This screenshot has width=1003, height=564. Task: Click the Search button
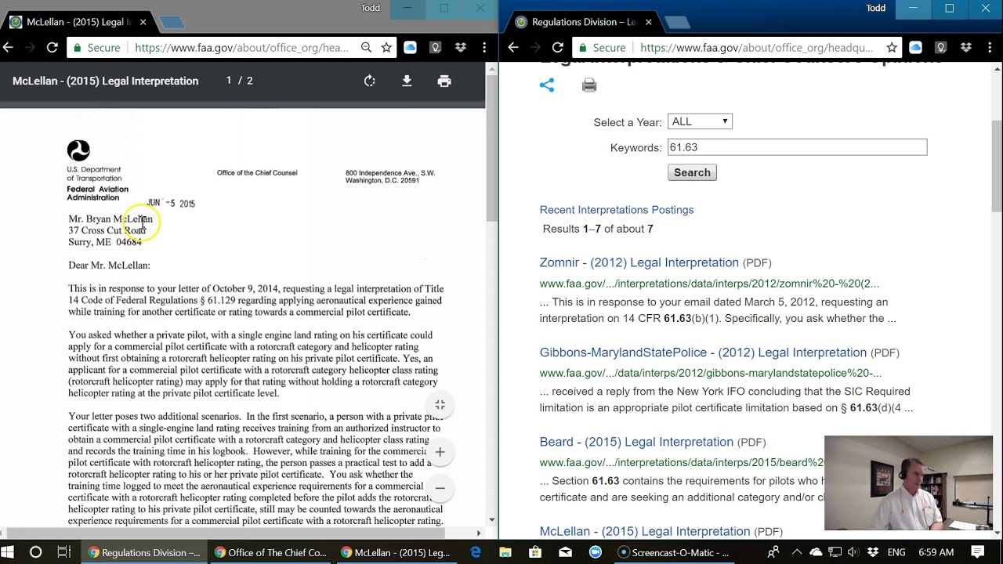point(692,172)
